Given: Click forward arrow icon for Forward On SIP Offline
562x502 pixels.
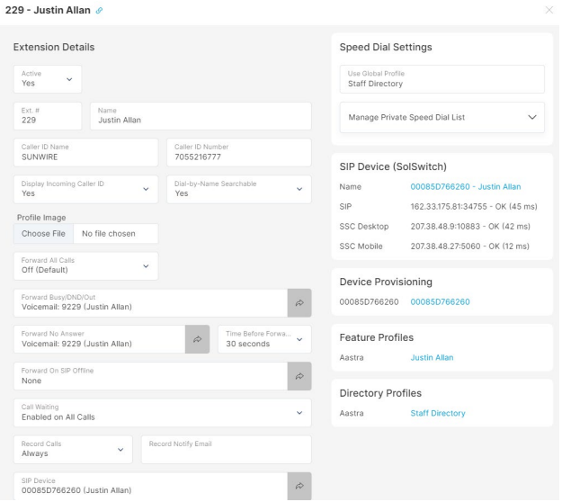Looking at the screenshot, I should click(299, 376).
